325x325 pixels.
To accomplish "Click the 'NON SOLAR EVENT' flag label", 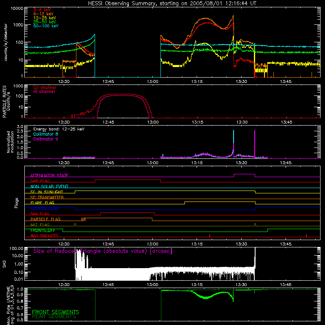I will pos(49,186).
